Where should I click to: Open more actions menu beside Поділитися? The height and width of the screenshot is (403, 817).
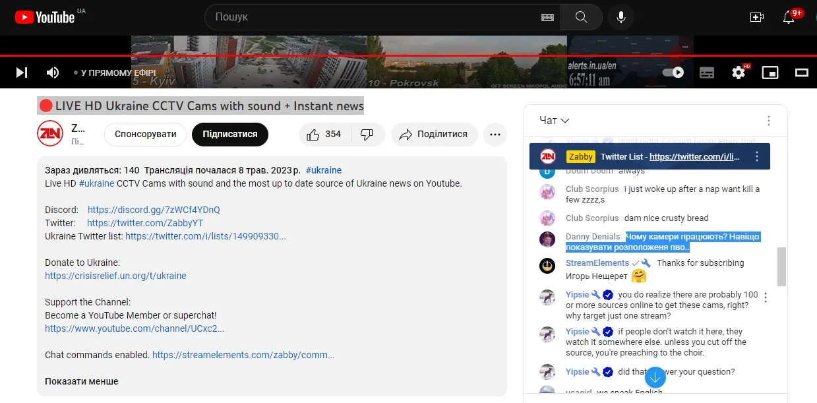coord(495,135)
